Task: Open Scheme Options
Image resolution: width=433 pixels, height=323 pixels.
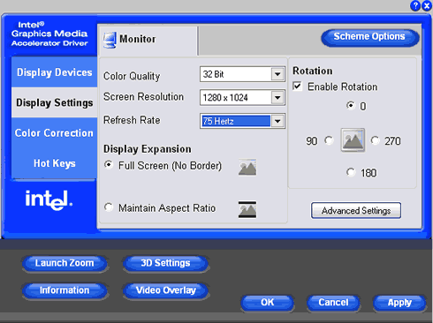Action: [369, 37]
